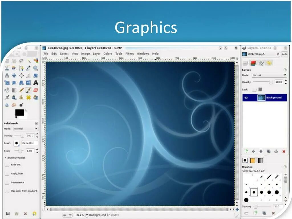The image size is (292, 219).
Task: Open the Colors menu
Action: click(x=108, y=54)
